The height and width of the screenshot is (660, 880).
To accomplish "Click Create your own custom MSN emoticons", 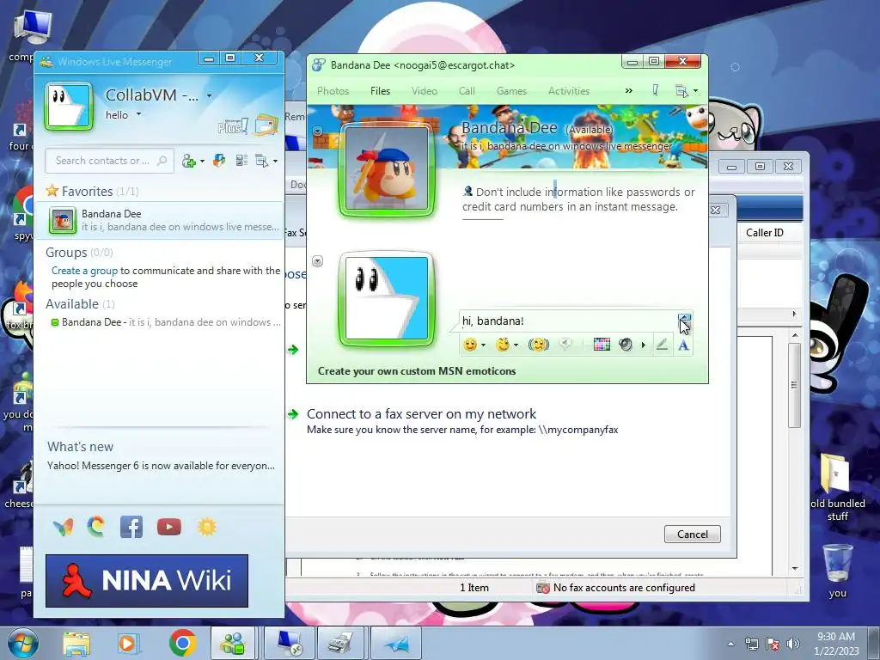I will pyautogui.click(x=417, y=371).
